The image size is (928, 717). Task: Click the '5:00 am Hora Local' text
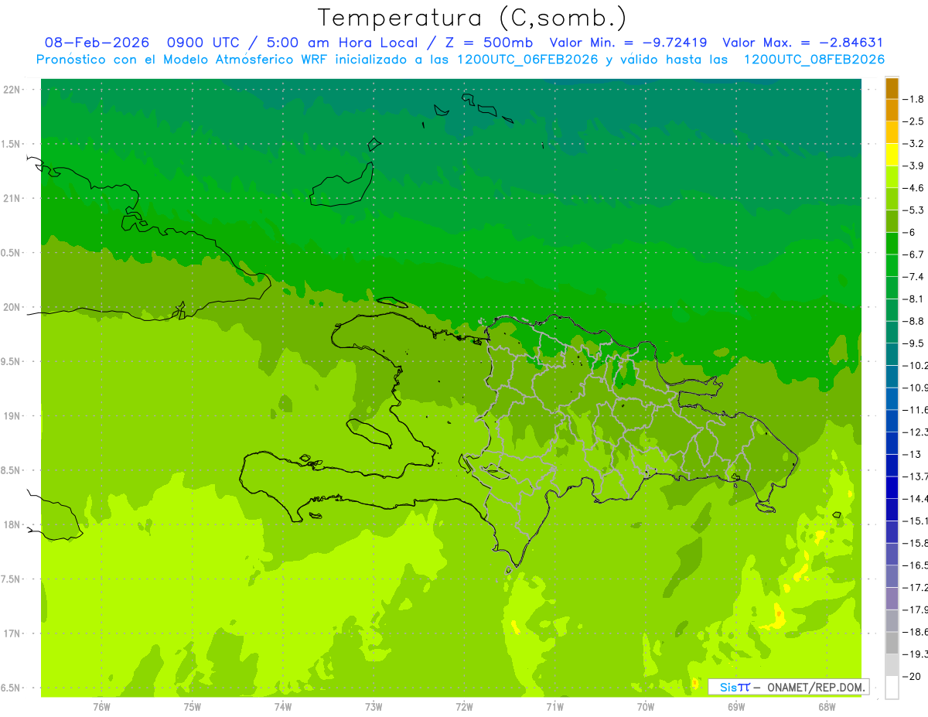[x=343, y=43]
